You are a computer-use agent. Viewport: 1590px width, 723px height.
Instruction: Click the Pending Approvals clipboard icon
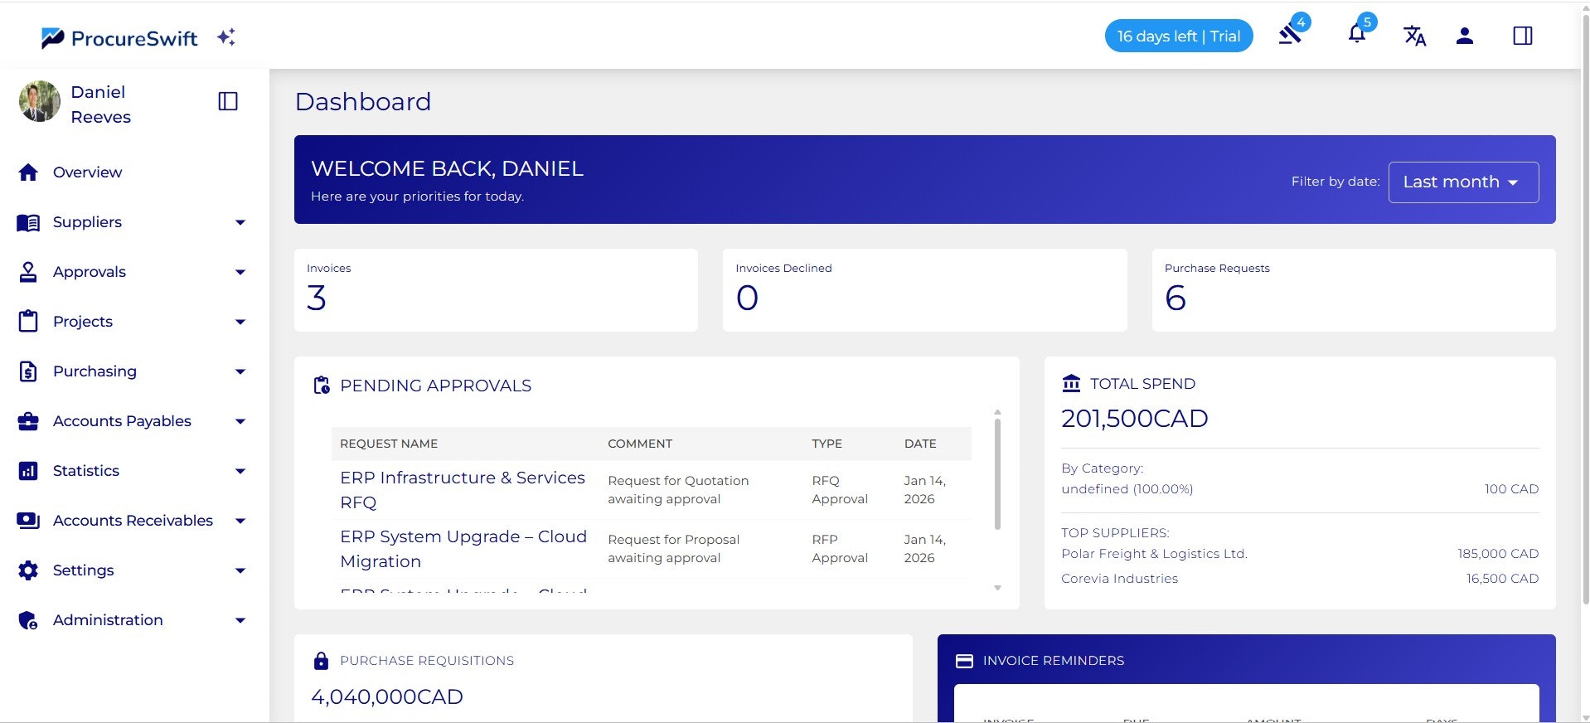(322, 386)
